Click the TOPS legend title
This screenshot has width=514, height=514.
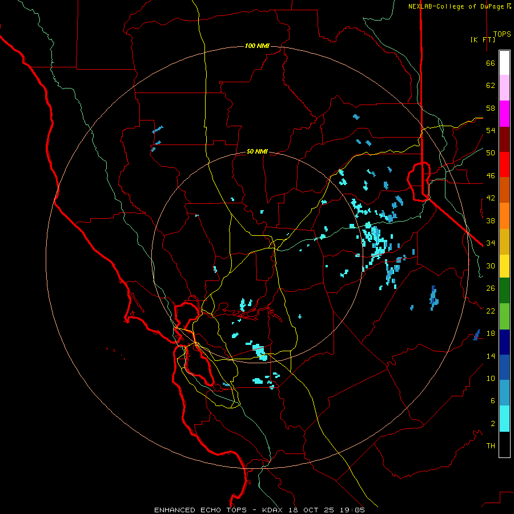coord(502,34)
